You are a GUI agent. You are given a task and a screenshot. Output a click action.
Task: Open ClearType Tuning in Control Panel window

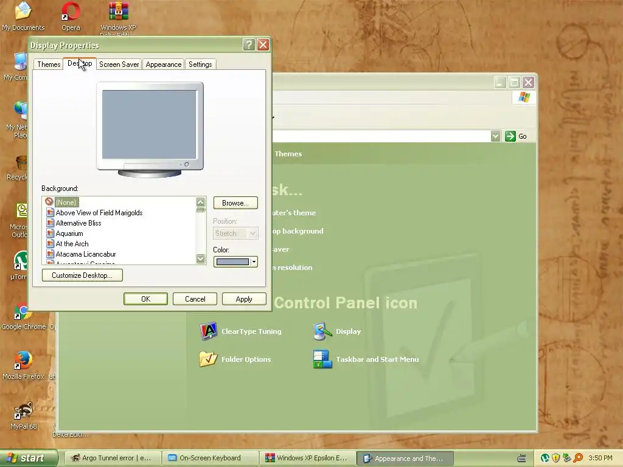coord(208,331)
